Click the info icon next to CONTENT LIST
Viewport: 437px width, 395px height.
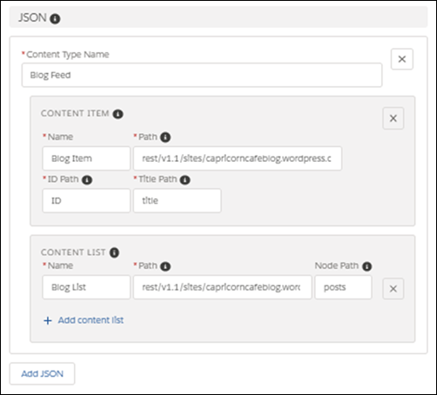[x=114, y=252]
